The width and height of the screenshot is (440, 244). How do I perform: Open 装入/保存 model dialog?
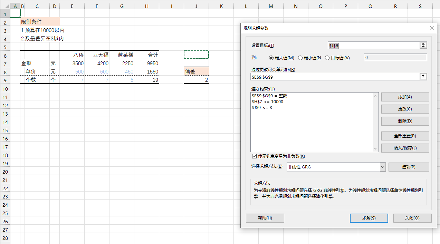(405, 148)
